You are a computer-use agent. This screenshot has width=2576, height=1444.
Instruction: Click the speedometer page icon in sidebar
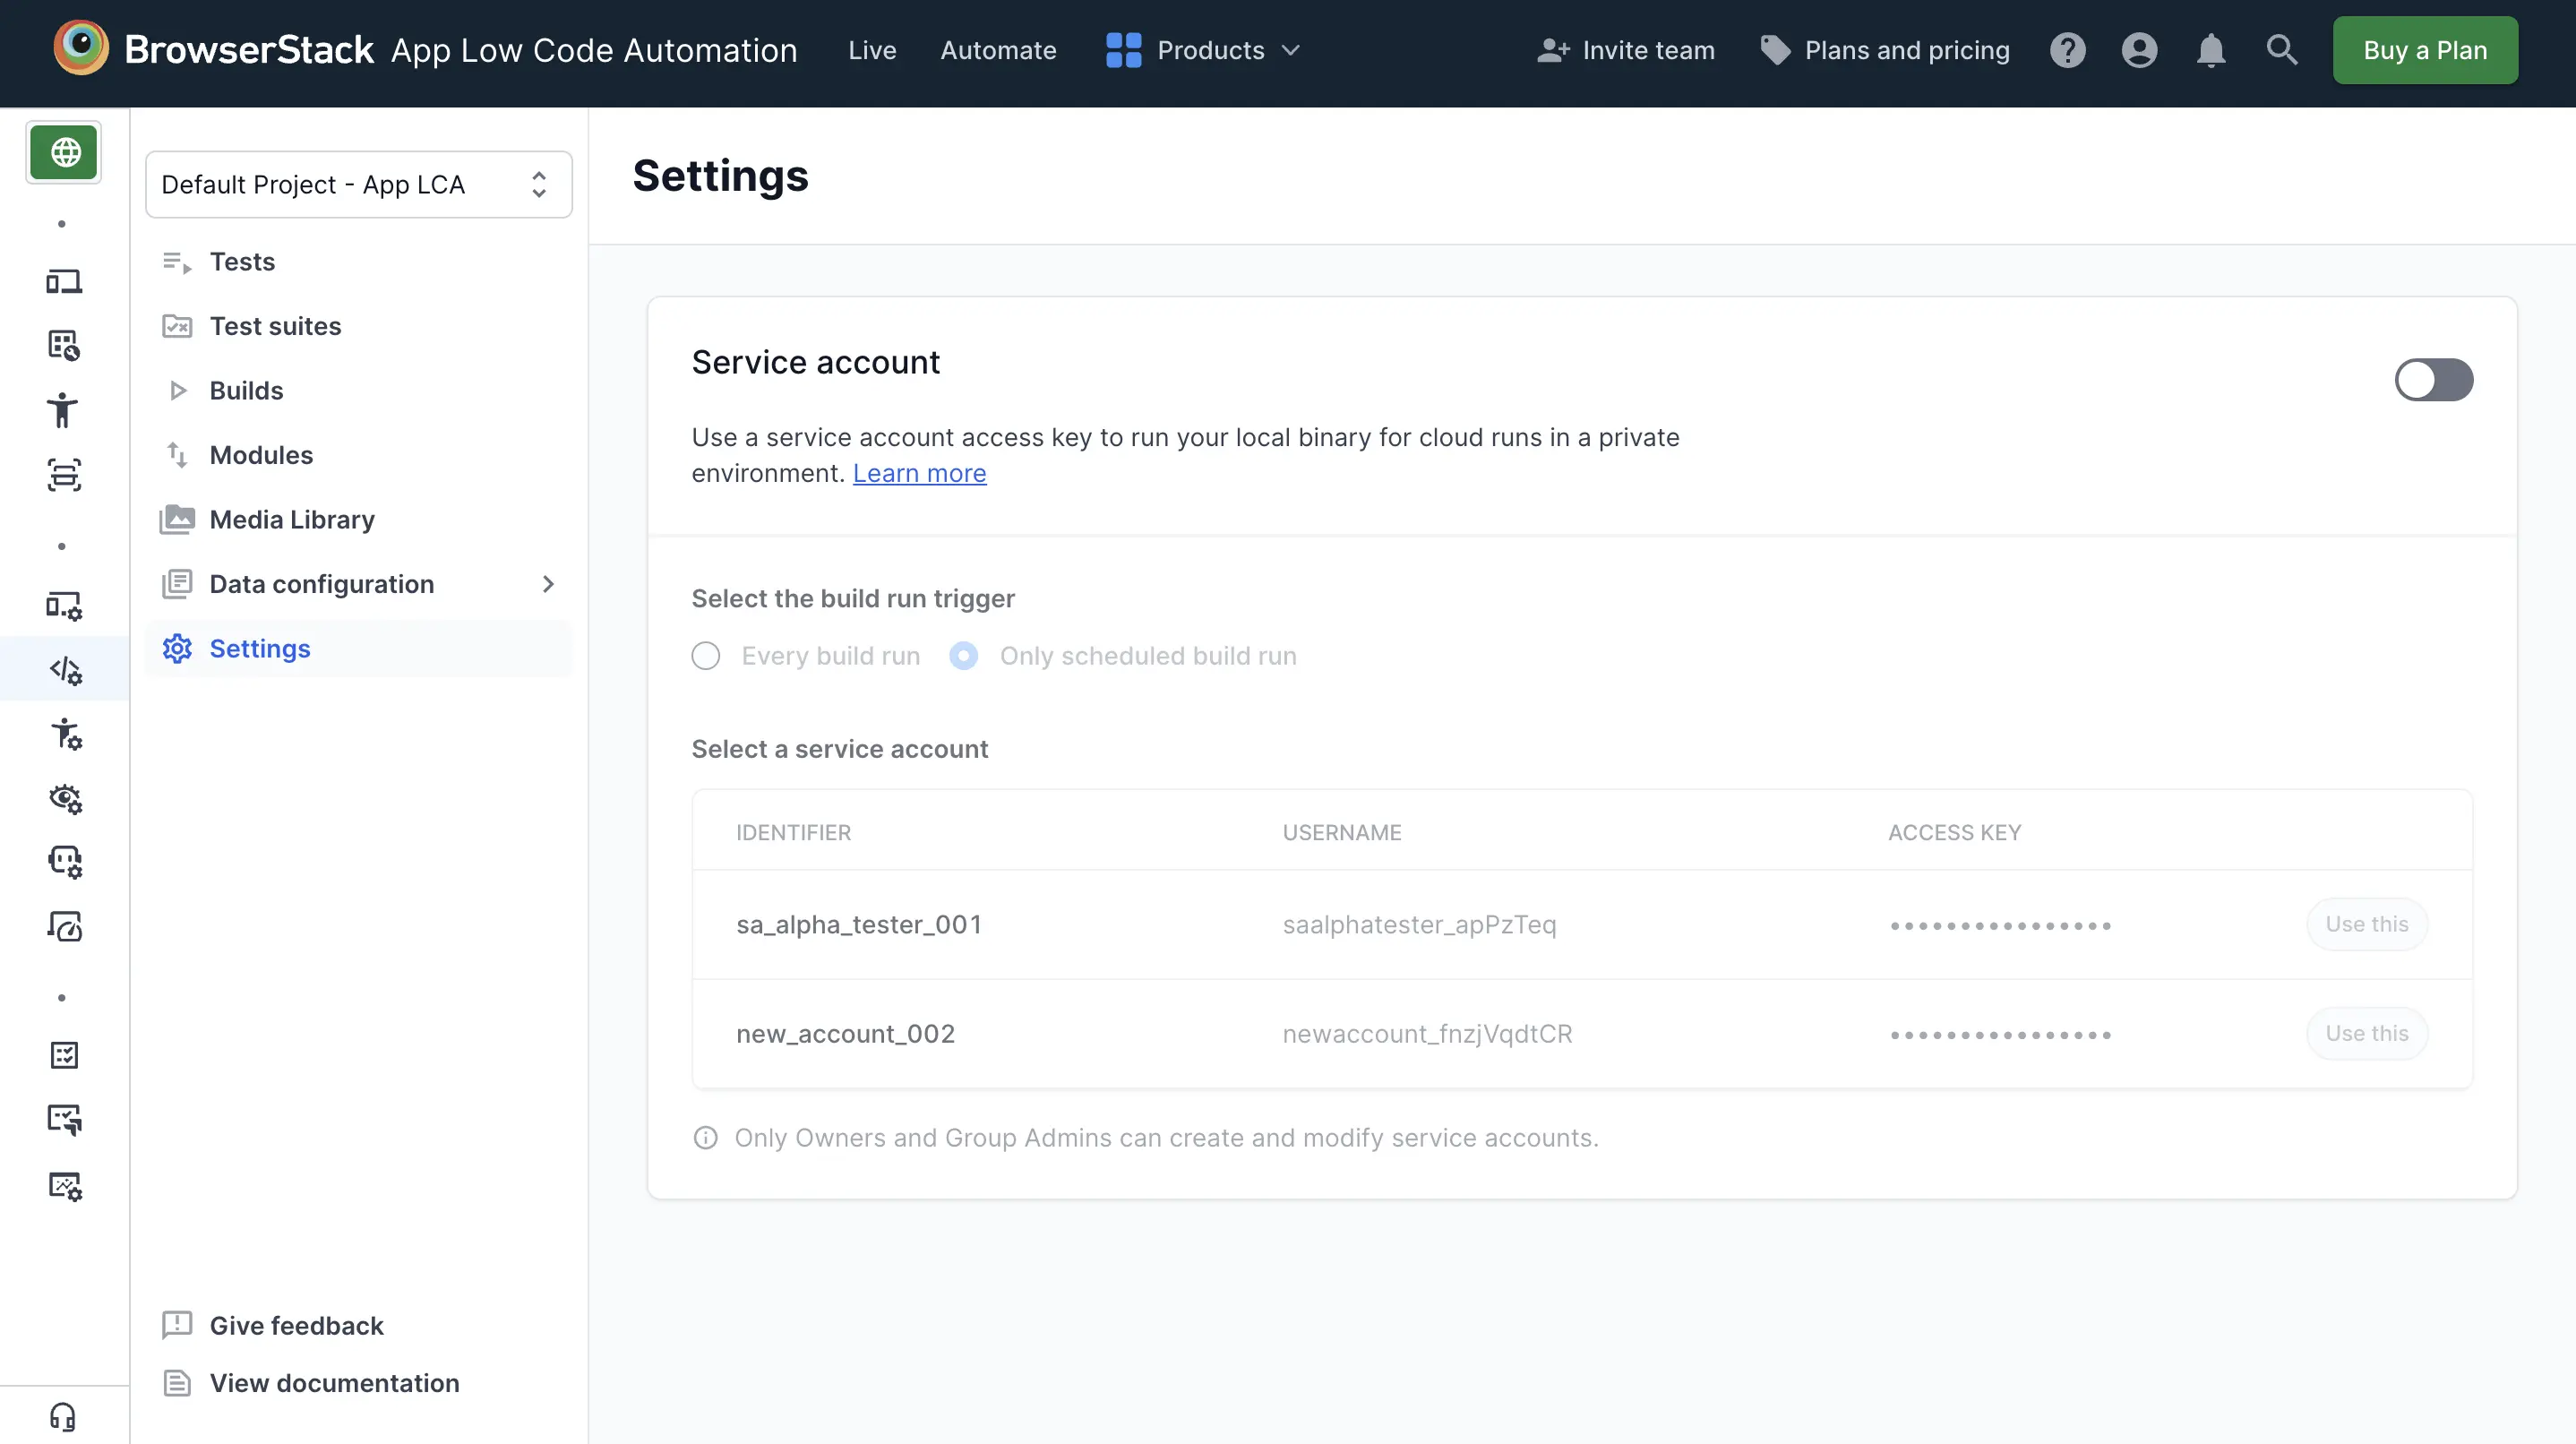point(64,926)
